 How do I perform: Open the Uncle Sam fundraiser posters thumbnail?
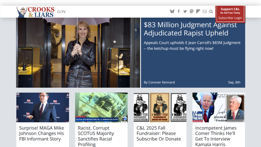[160, 108]
